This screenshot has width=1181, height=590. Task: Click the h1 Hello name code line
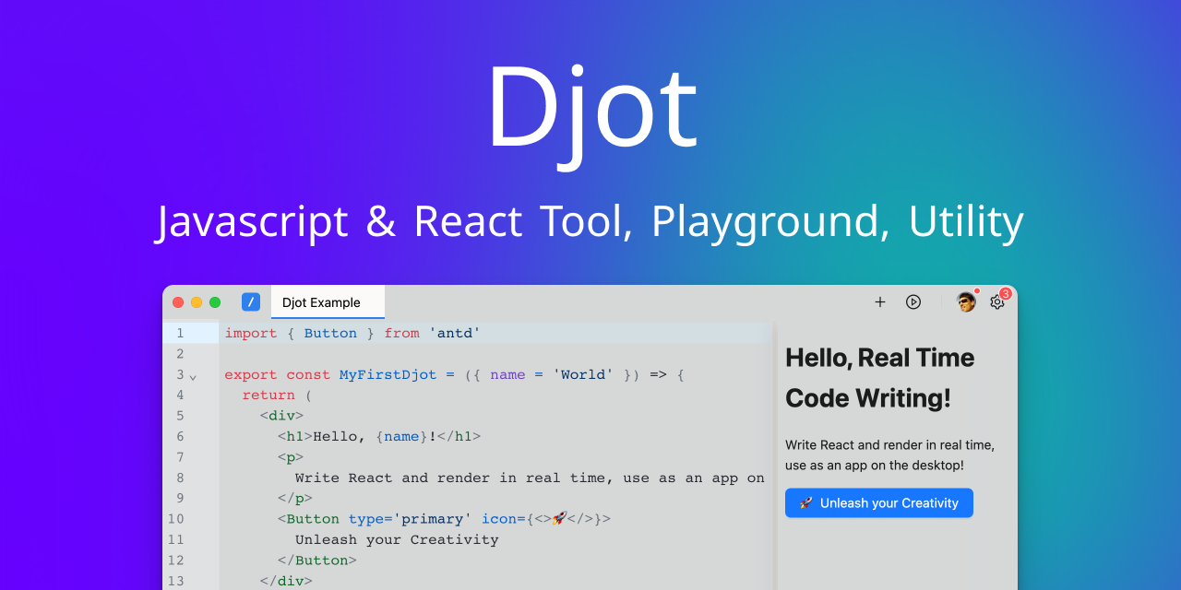click(379, 437)
